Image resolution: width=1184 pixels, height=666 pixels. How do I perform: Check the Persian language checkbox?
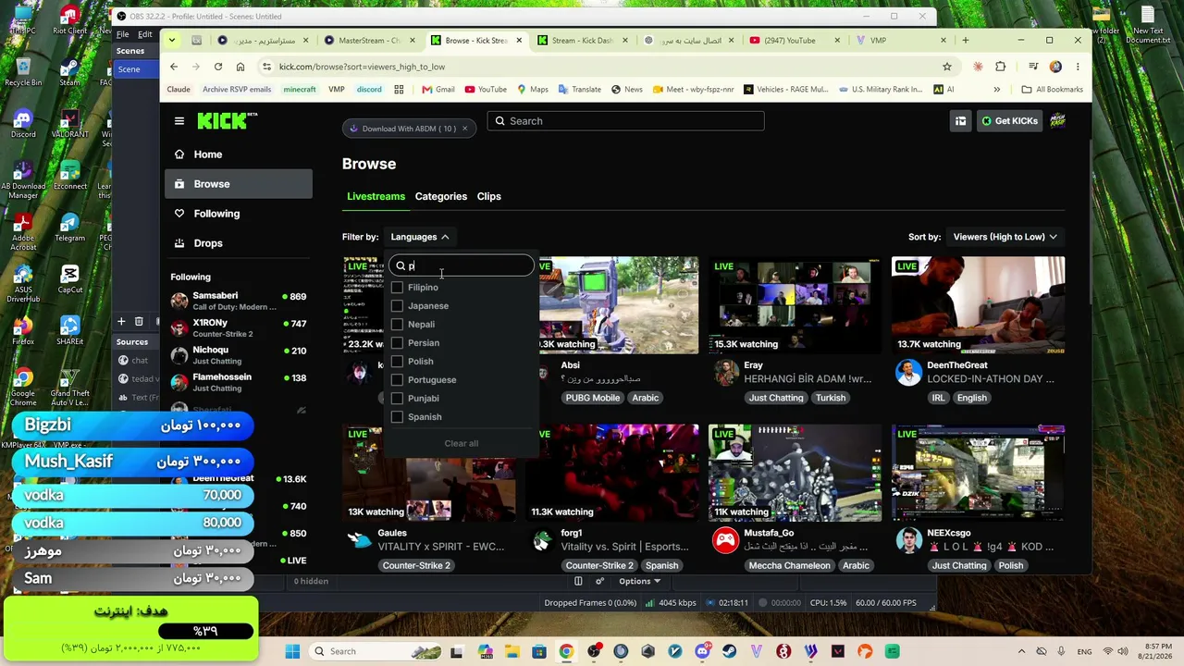[397, 343]
